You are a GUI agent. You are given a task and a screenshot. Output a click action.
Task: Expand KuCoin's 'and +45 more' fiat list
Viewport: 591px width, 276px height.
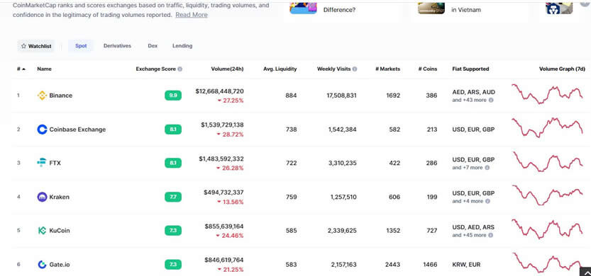pos(473,236)
